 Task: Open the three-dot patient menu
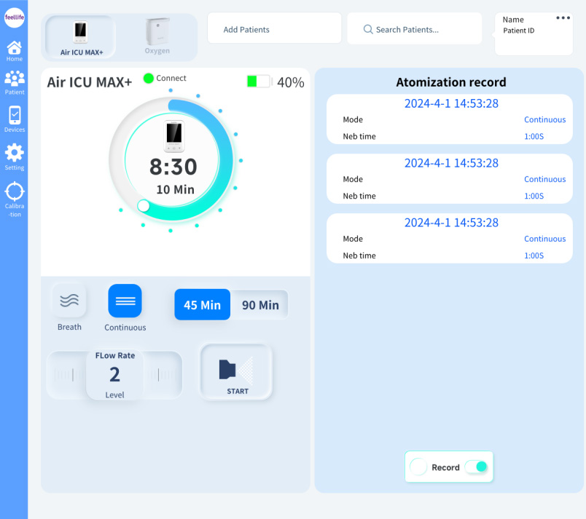click(563, 18)
